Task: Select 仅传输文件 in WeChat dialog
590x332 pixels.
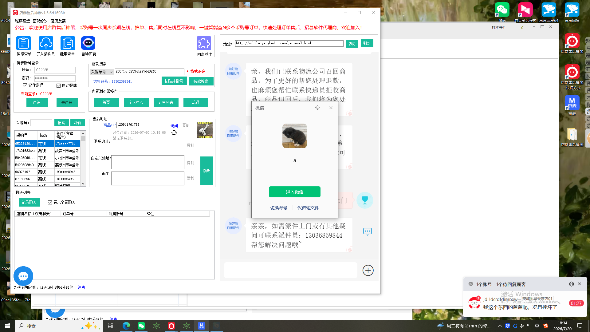Action: (308, 208)
